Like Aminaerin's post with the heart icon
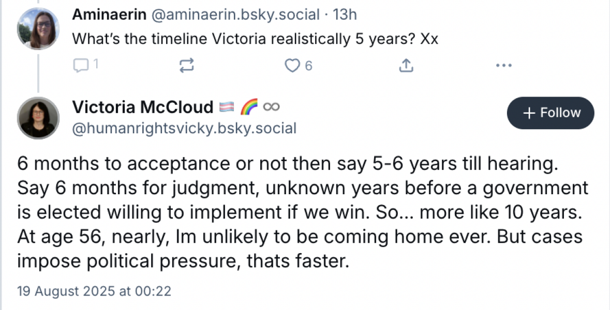Viewport: 610px width, 310px height. coord(293,66)
